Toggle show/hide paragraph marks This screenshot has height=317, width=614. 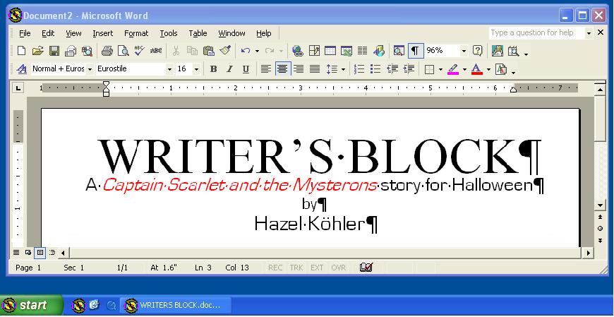point(416,51)
